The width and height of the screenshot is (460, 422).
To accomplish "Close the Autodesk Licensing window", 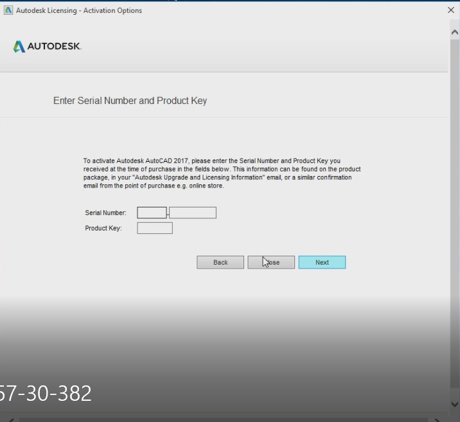I will [451, 10].
